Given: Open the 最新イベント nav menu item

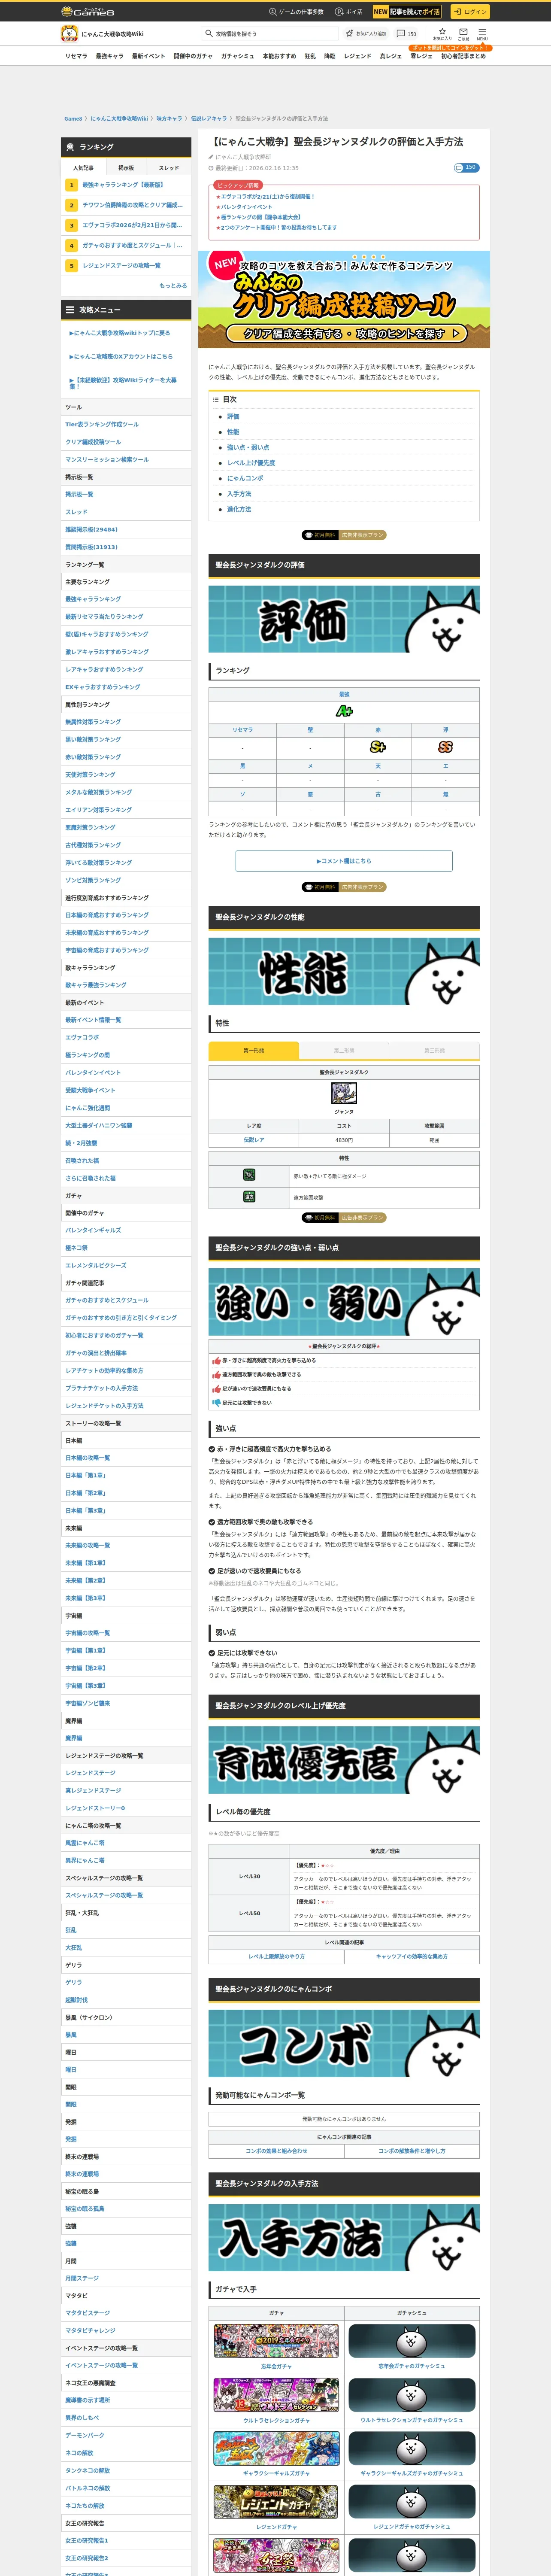Looking at the screenshot, I should 148,56.
